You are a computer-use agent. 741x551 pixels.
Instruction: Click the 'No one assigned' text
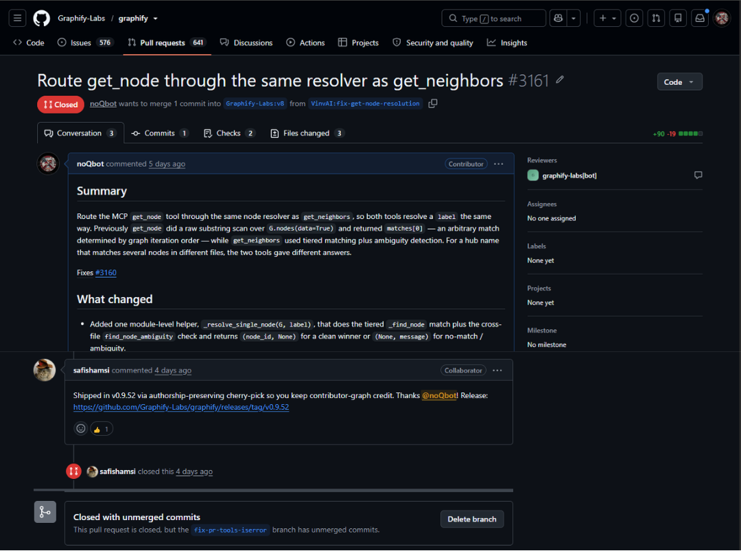tap(552, 218)
